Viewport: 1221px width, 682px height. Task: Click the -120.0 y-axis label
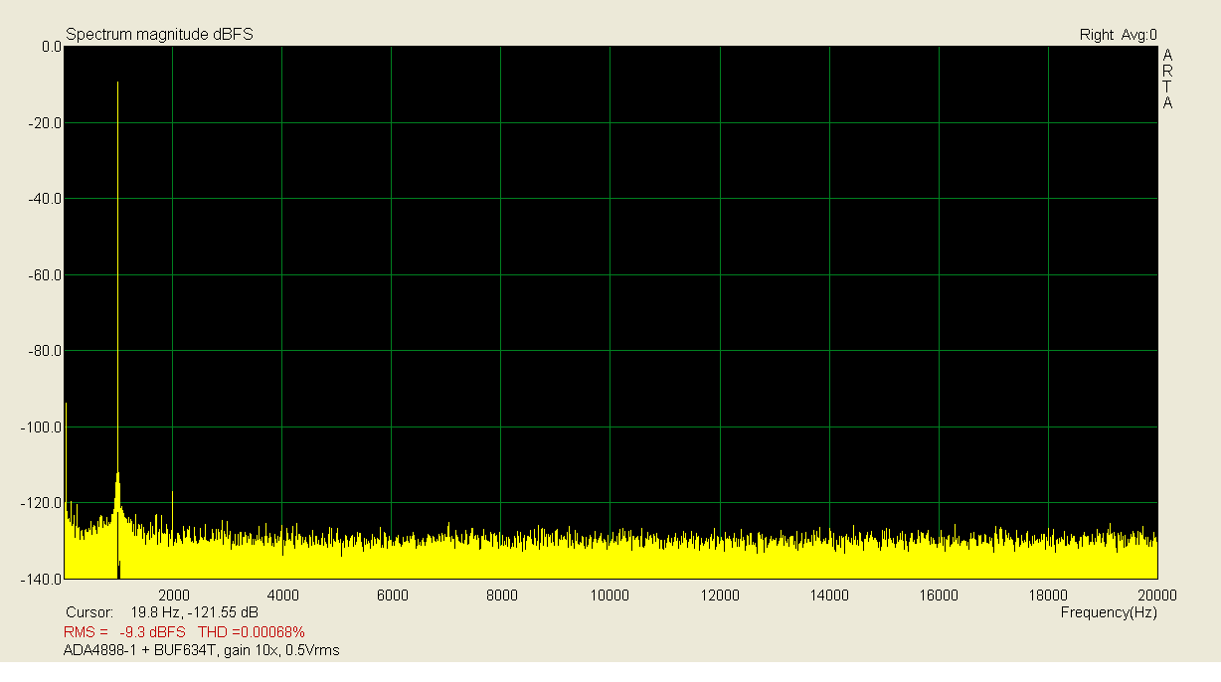coord(43,503)
